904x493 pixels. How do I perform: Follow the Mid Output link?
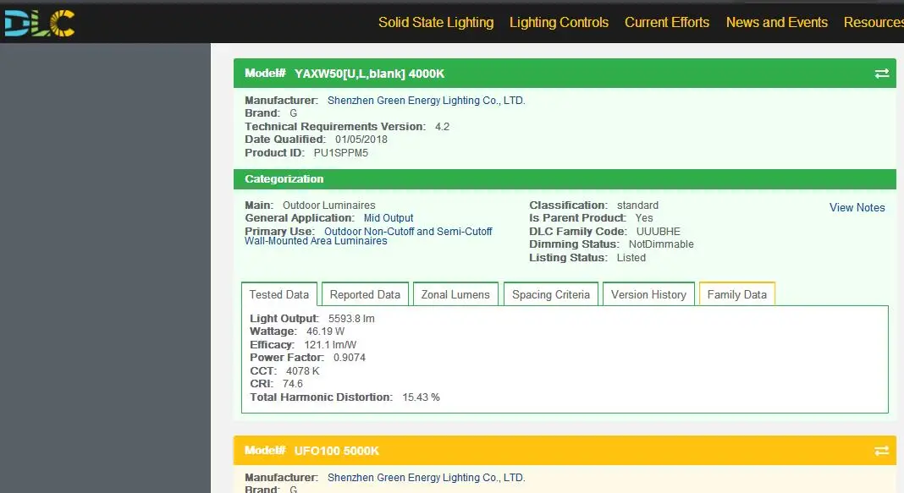[389, 217]
